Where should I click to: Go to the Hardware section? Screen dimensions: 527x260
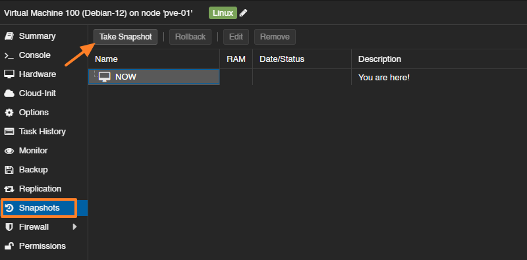(43, 74)
